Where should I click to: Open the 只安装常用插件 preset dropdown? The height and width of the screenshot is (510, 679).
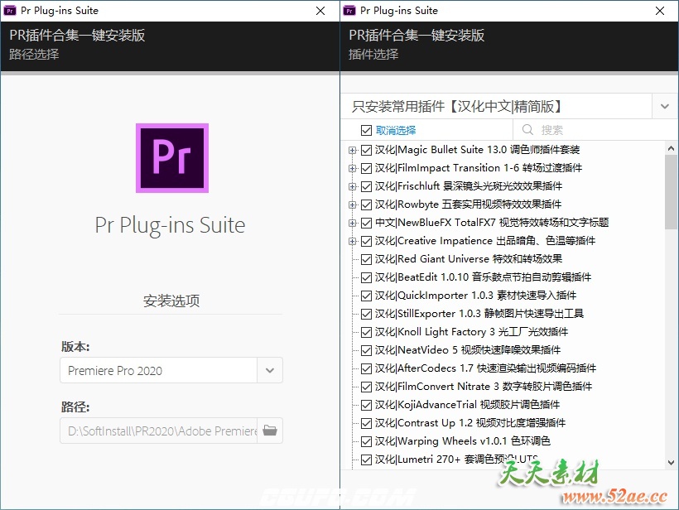click(665, 107)
